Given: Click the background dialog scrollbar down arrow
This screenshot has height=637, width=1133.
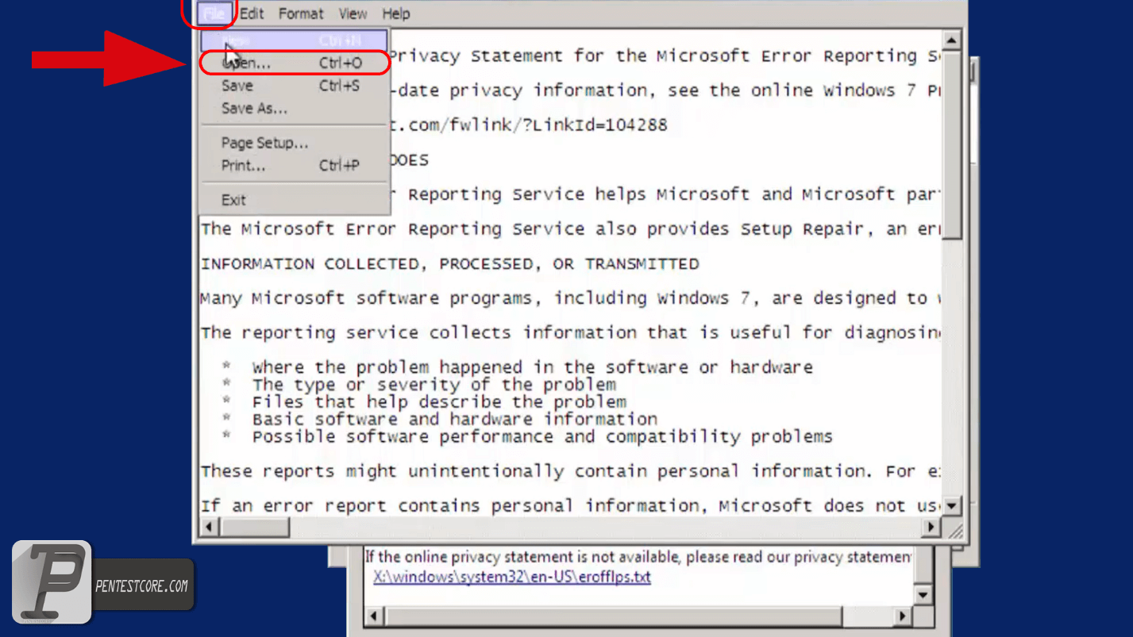Looking at the screenshot, I should pyautogui.click(x=923, y=594).
